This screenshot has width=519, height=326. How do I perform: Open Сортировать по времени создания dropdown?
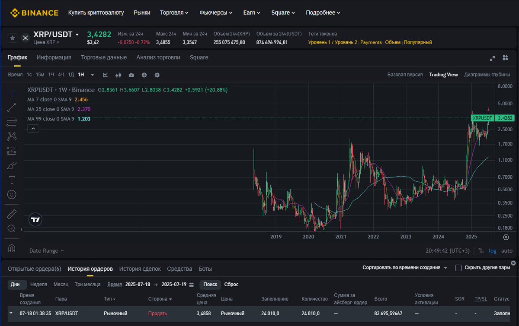[x=405, y=268]
